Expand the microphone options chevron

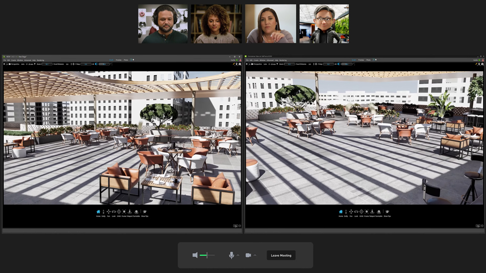pos(237,255)
